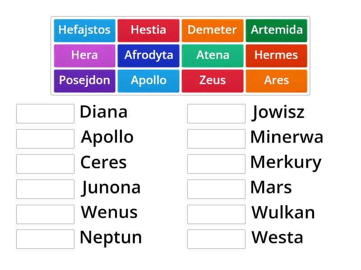Viewport: 361px width, 270px height.
Task: Select the empty slot next to Neptun
Action: click(x=46, y=239)
